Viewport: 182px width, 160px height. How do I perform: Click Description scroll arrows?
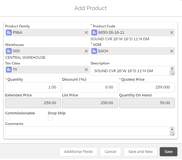tap(172, 68)
